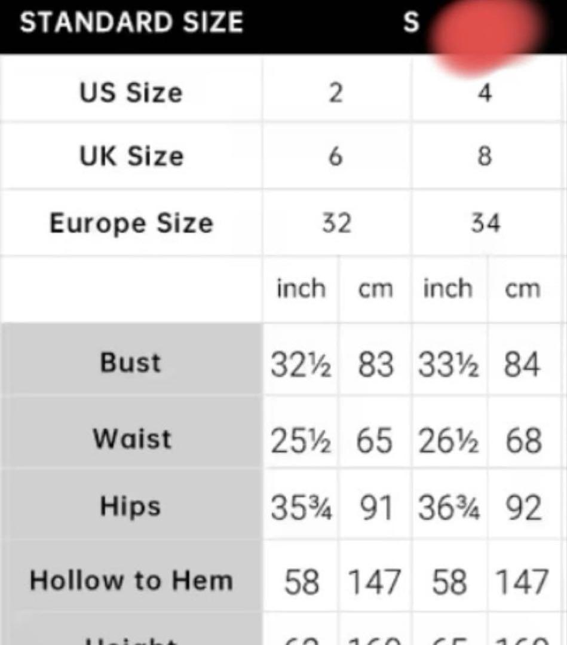Click the Hips row label

pos(130,506)
